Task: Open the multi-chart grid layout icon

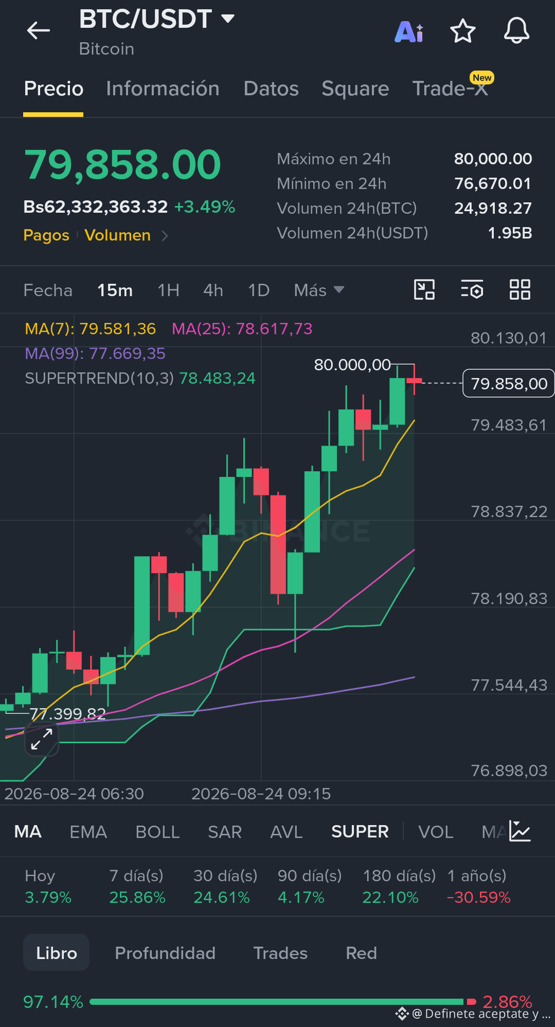Action: [x=520, y=289]
